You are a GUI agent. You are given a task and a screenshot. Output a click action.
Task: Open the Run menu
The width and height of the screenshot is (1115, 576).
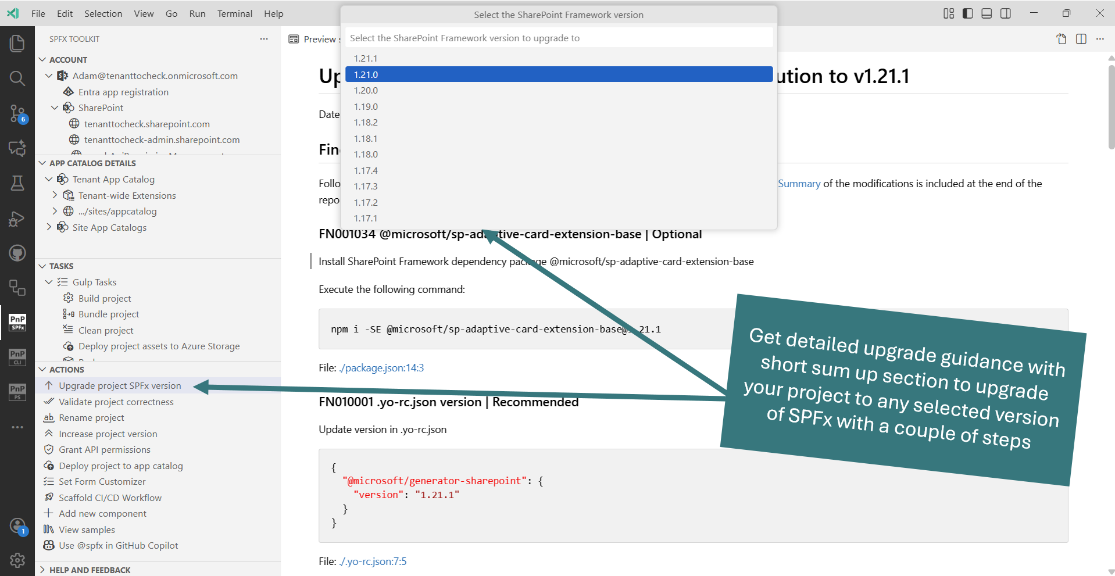point(197,13)
